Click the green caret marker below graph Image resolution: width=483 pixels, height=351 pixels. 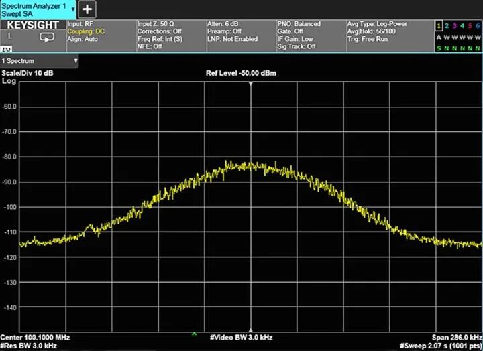pyautogui.click(x=195, y=334)
